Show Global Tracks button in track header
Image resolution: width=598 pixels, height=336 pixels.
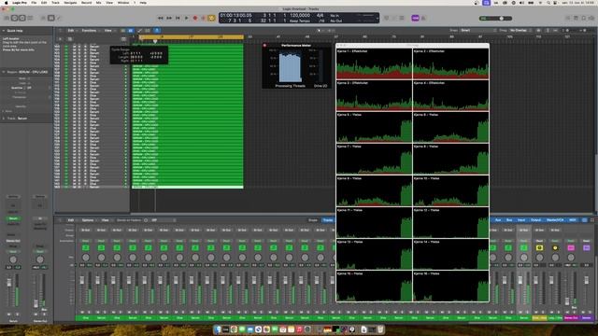pos(123,39)
